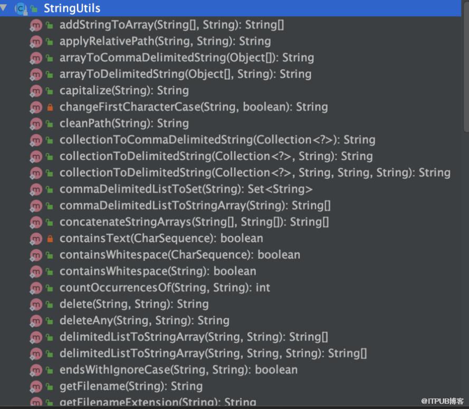Image resolution: width=469 pixels, height=409 pixels.
Task: Click the green public icon beside deleteAny
Action: (50, 320)
